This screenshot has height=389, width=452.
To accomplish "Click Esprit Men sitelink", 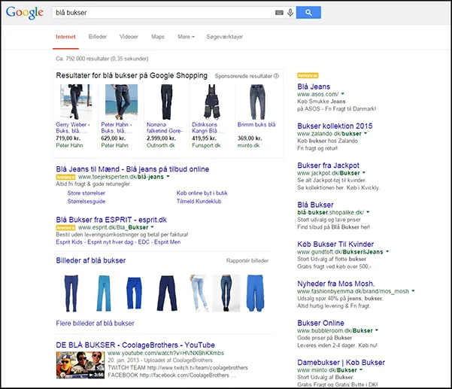I will coord(167,242).
